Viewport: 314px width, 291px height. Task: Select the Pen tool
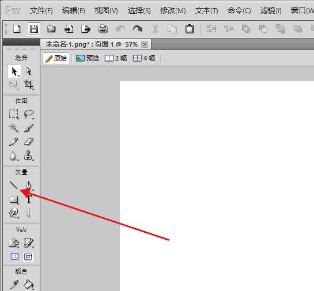[x=28, y=186]
